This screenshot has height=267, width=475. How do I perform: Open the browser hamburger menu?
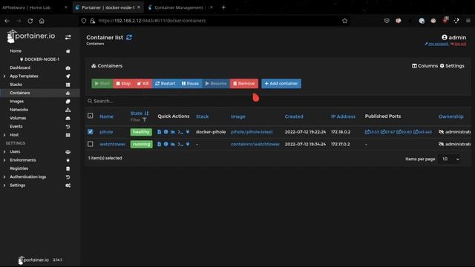tap(468, 21)
